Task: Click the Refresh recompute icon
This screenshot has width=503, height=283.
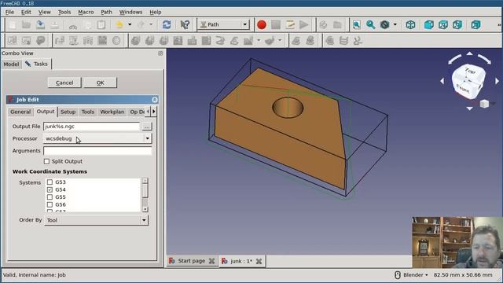Action: pos(167,24)
